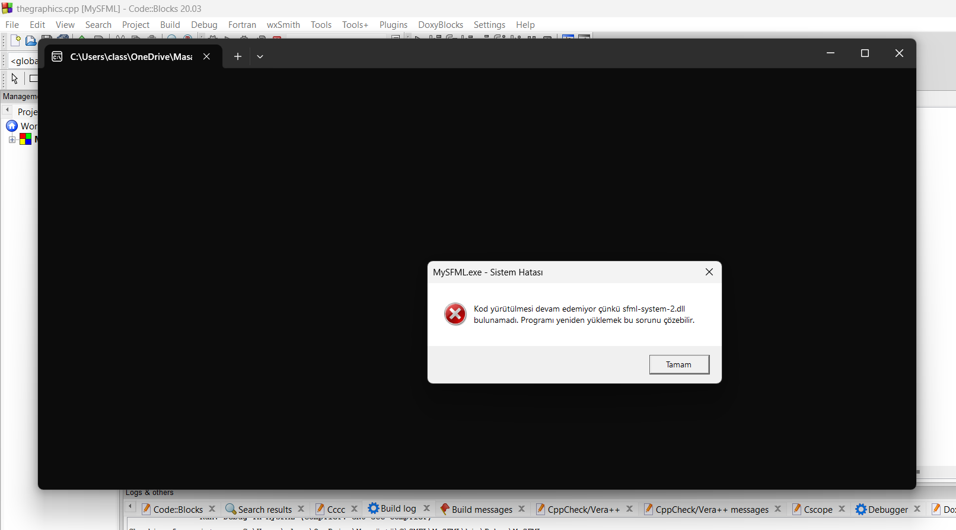Switch to the Cscope tab
This screenshot has height=530, width=956.
point(818,509)
